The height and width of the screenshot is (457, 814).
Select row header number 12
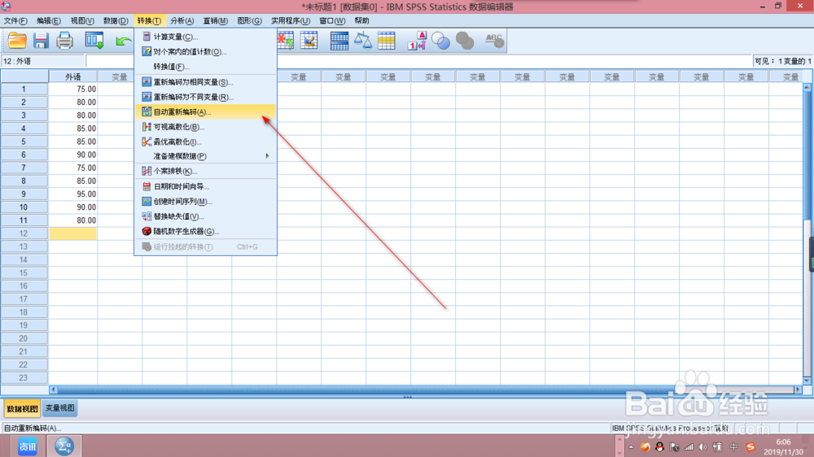pyautogui.click(x=24, y=233)
